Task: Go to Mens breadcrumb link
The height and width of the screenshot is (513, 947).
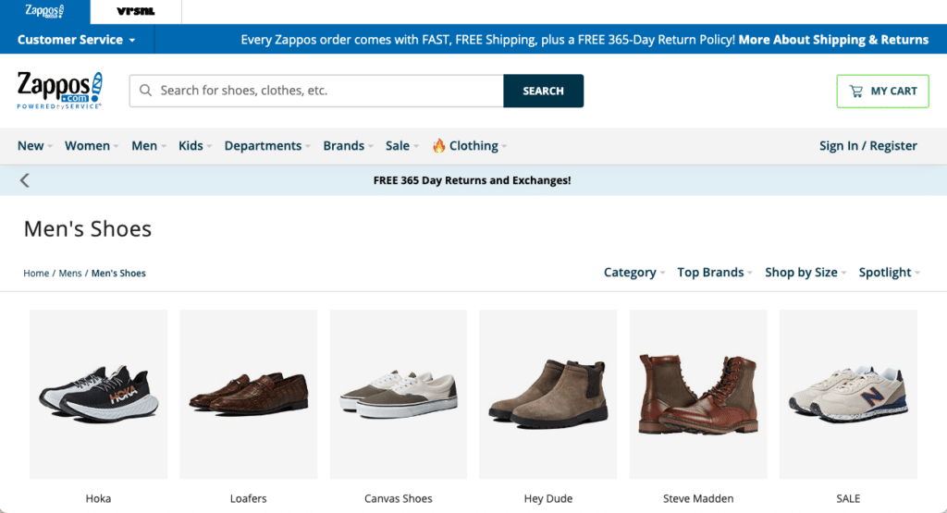Action: point(70,273)
